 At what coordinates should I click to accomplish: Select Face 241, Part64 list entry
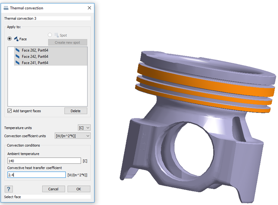pyautogui.click(x=35, y=63)
